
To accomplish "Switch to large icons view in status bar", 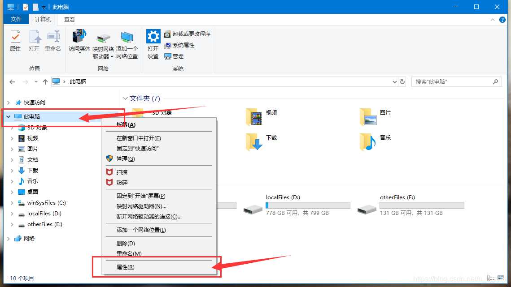I will [501, 278].
